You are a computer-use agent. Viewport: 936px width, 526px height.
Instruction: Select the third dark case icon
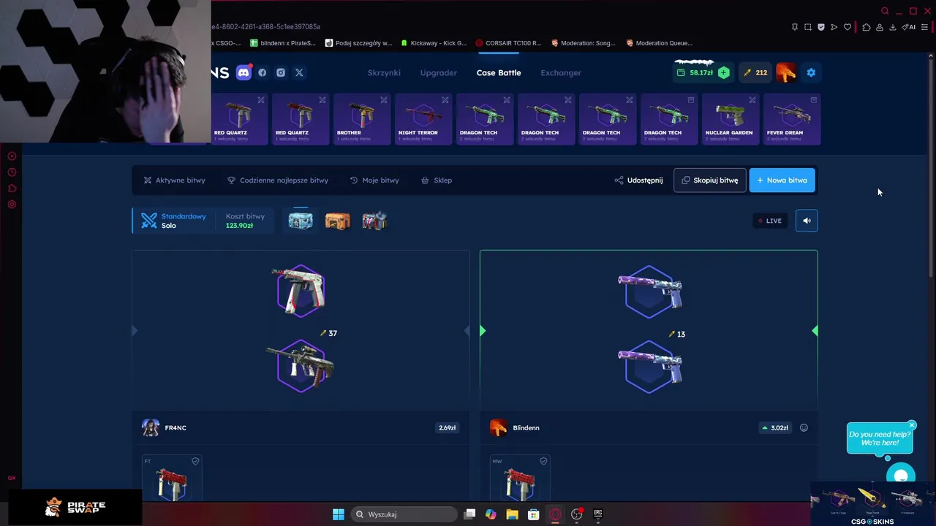[374, 221]
